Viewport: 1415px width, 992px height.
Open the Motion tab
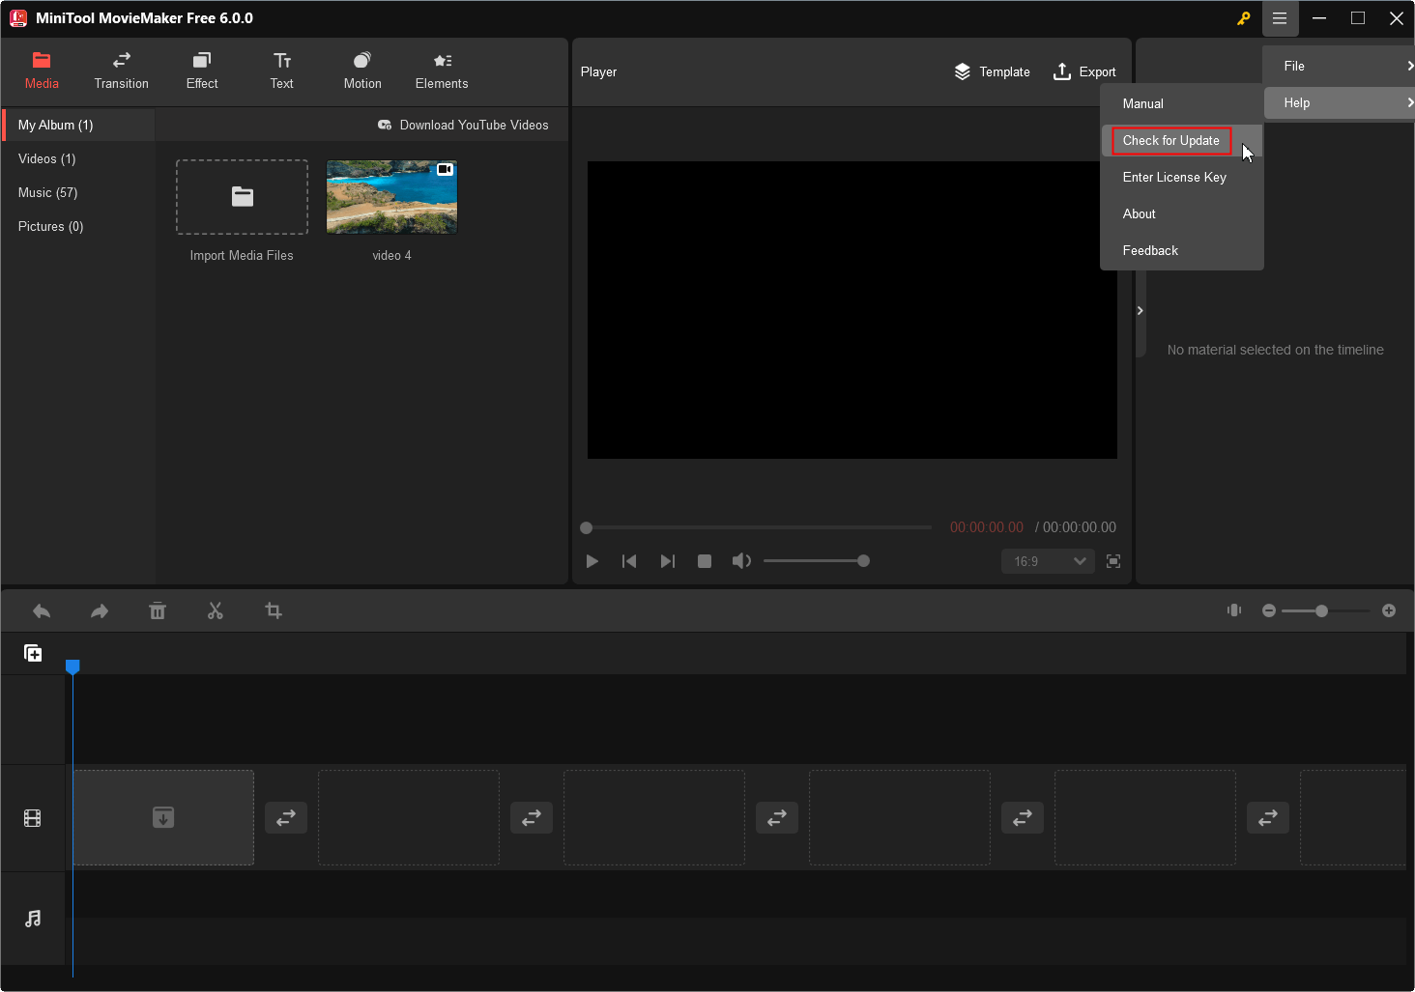coord(362,71)
